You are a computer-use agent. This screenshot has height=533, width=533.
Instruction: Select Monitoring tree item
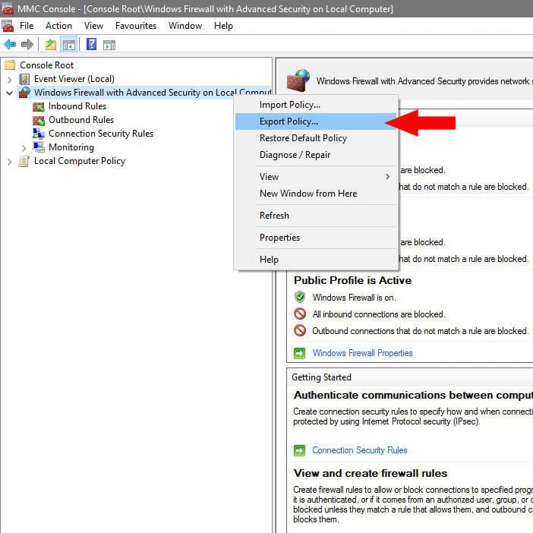click(x=71, y=147)
